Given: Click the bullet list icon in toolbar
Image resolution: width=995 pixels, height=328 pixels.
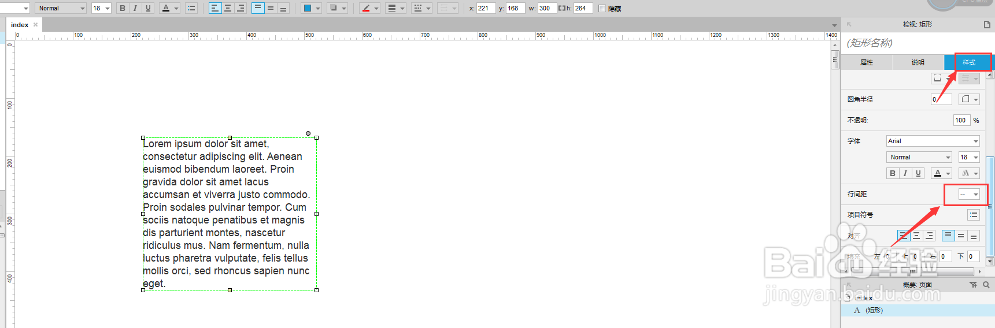Looking at the screenshot, I should (191, 8).
